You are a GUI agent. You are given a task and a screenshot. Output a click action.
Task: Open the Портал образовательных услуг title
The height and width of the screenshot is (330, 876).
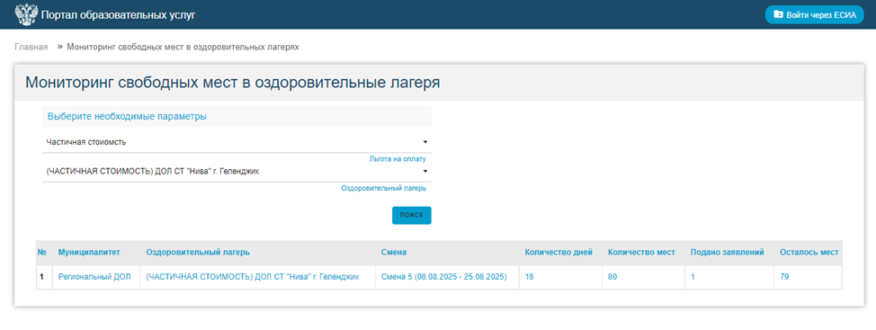[x=119, y=15]
